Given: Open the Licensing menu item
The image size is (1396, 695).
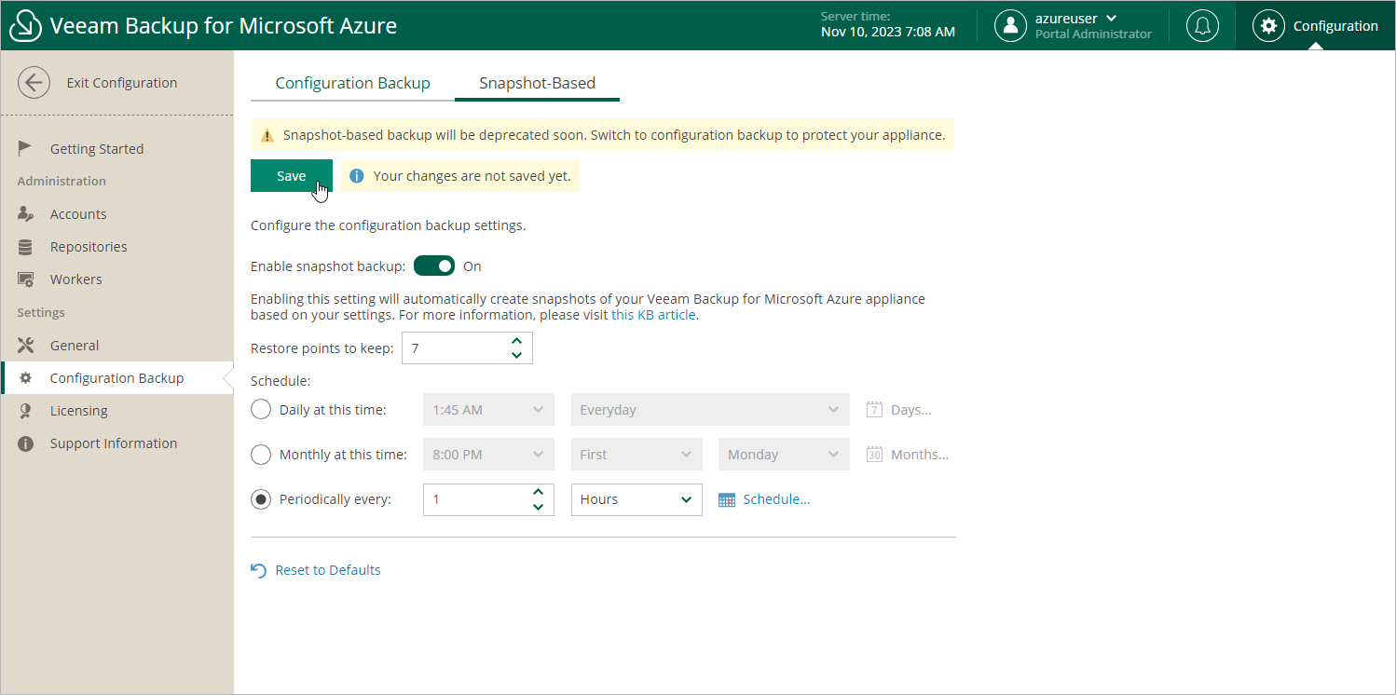Looking at the screenshot, I should (117, 411).
